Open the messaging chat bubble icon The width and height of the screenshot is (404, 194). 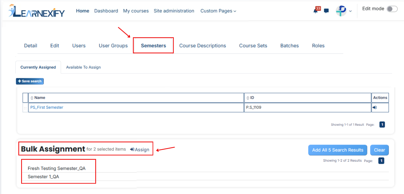coord(326,11)
